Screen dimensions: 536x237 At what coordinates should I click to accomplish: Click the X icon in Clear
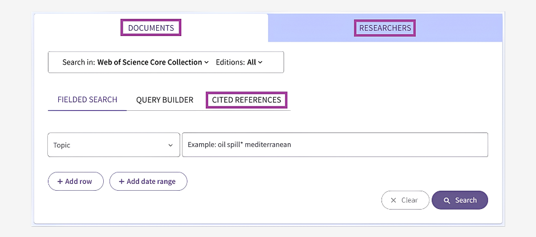click(x=393, y=200)
